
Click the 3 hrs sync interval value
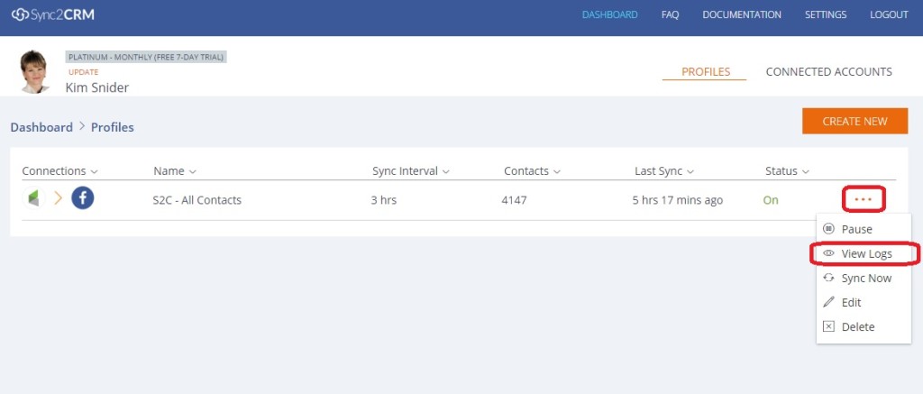click(x=384, y=200)
